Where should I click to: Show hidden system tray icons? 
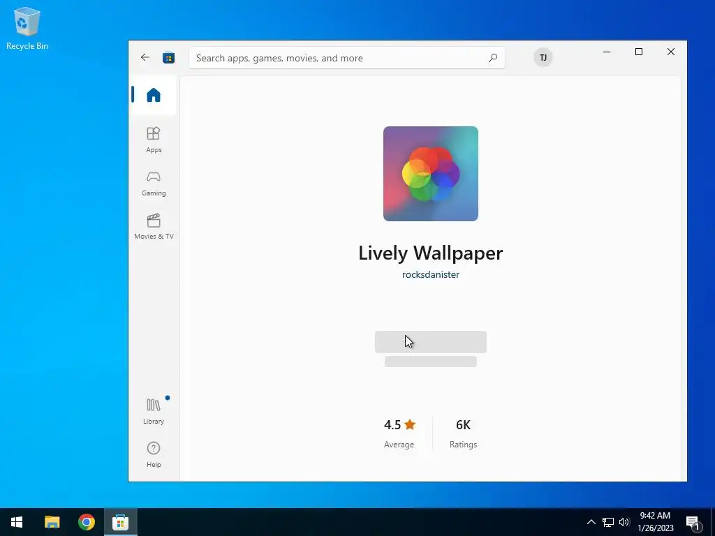click(591, 522)
